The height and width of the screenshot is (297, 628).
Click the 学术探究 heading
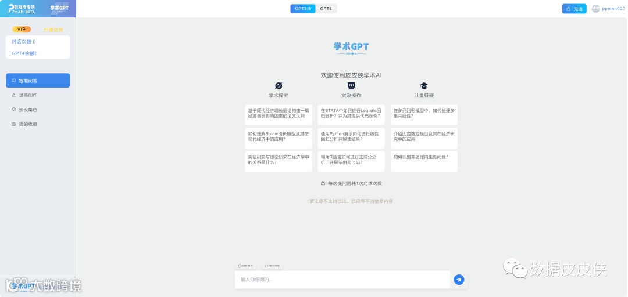[x=279, y=96]
